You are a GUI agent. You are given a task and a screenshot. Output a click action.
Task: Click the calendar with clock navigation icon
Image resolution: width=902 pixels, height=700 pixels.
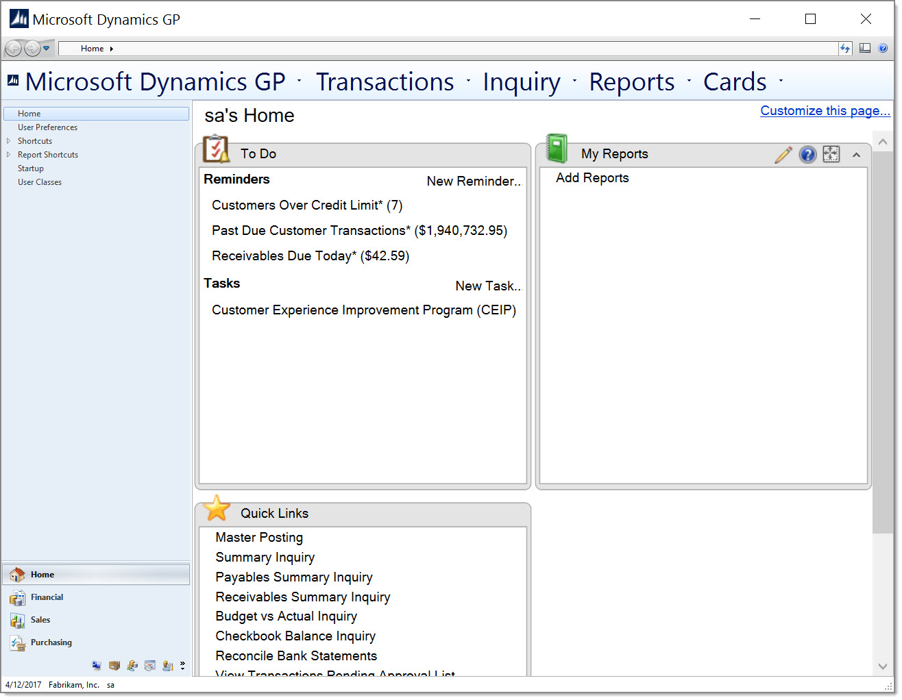(150, 666)
